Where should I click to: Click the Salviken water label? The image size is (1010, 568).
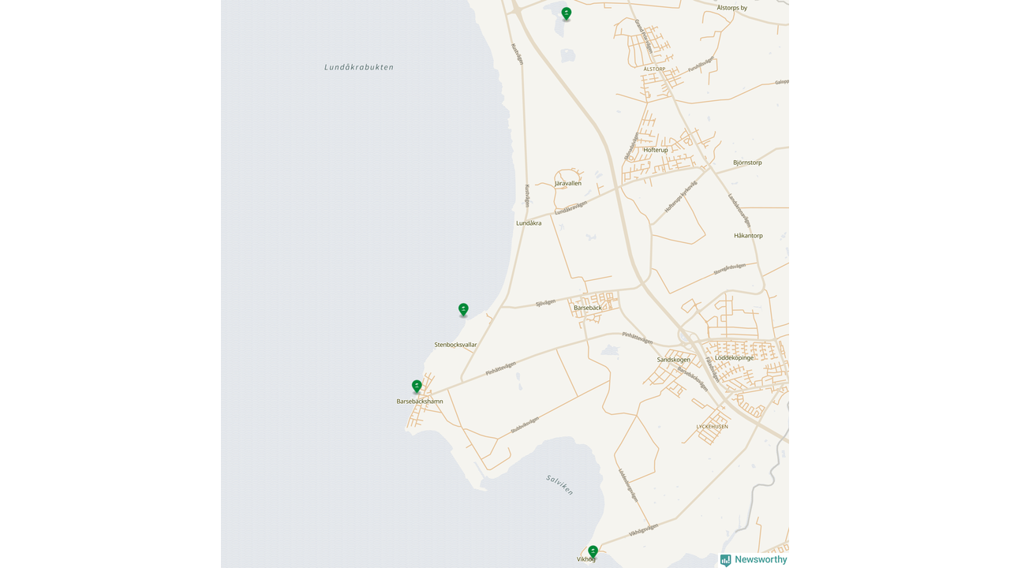pyautogui.click(x=559, y=484)
